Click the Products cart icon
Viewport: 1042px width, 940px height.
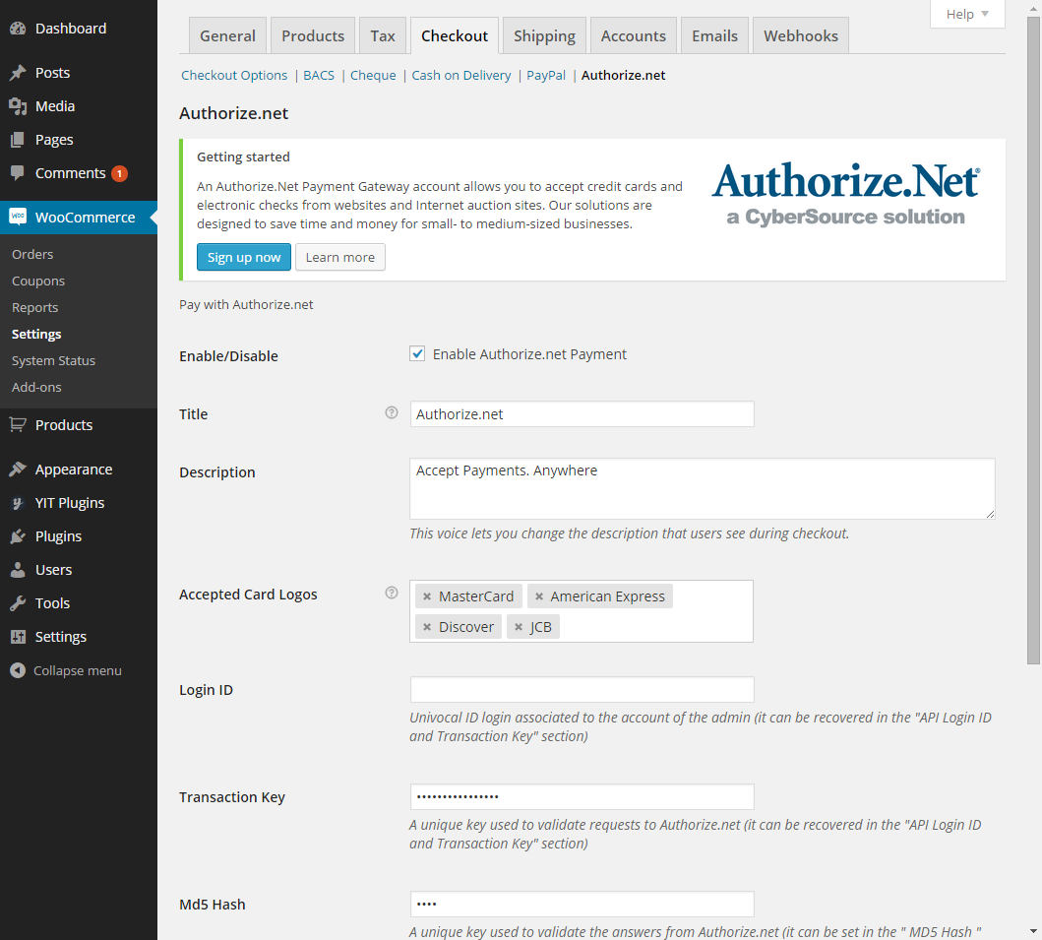tap(18, 425)
